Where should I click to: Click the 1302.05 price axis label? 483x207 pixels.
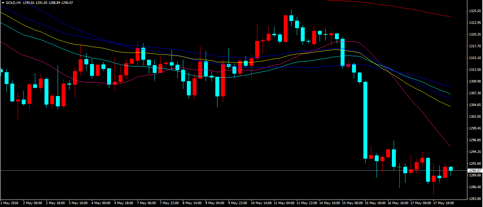475,117
